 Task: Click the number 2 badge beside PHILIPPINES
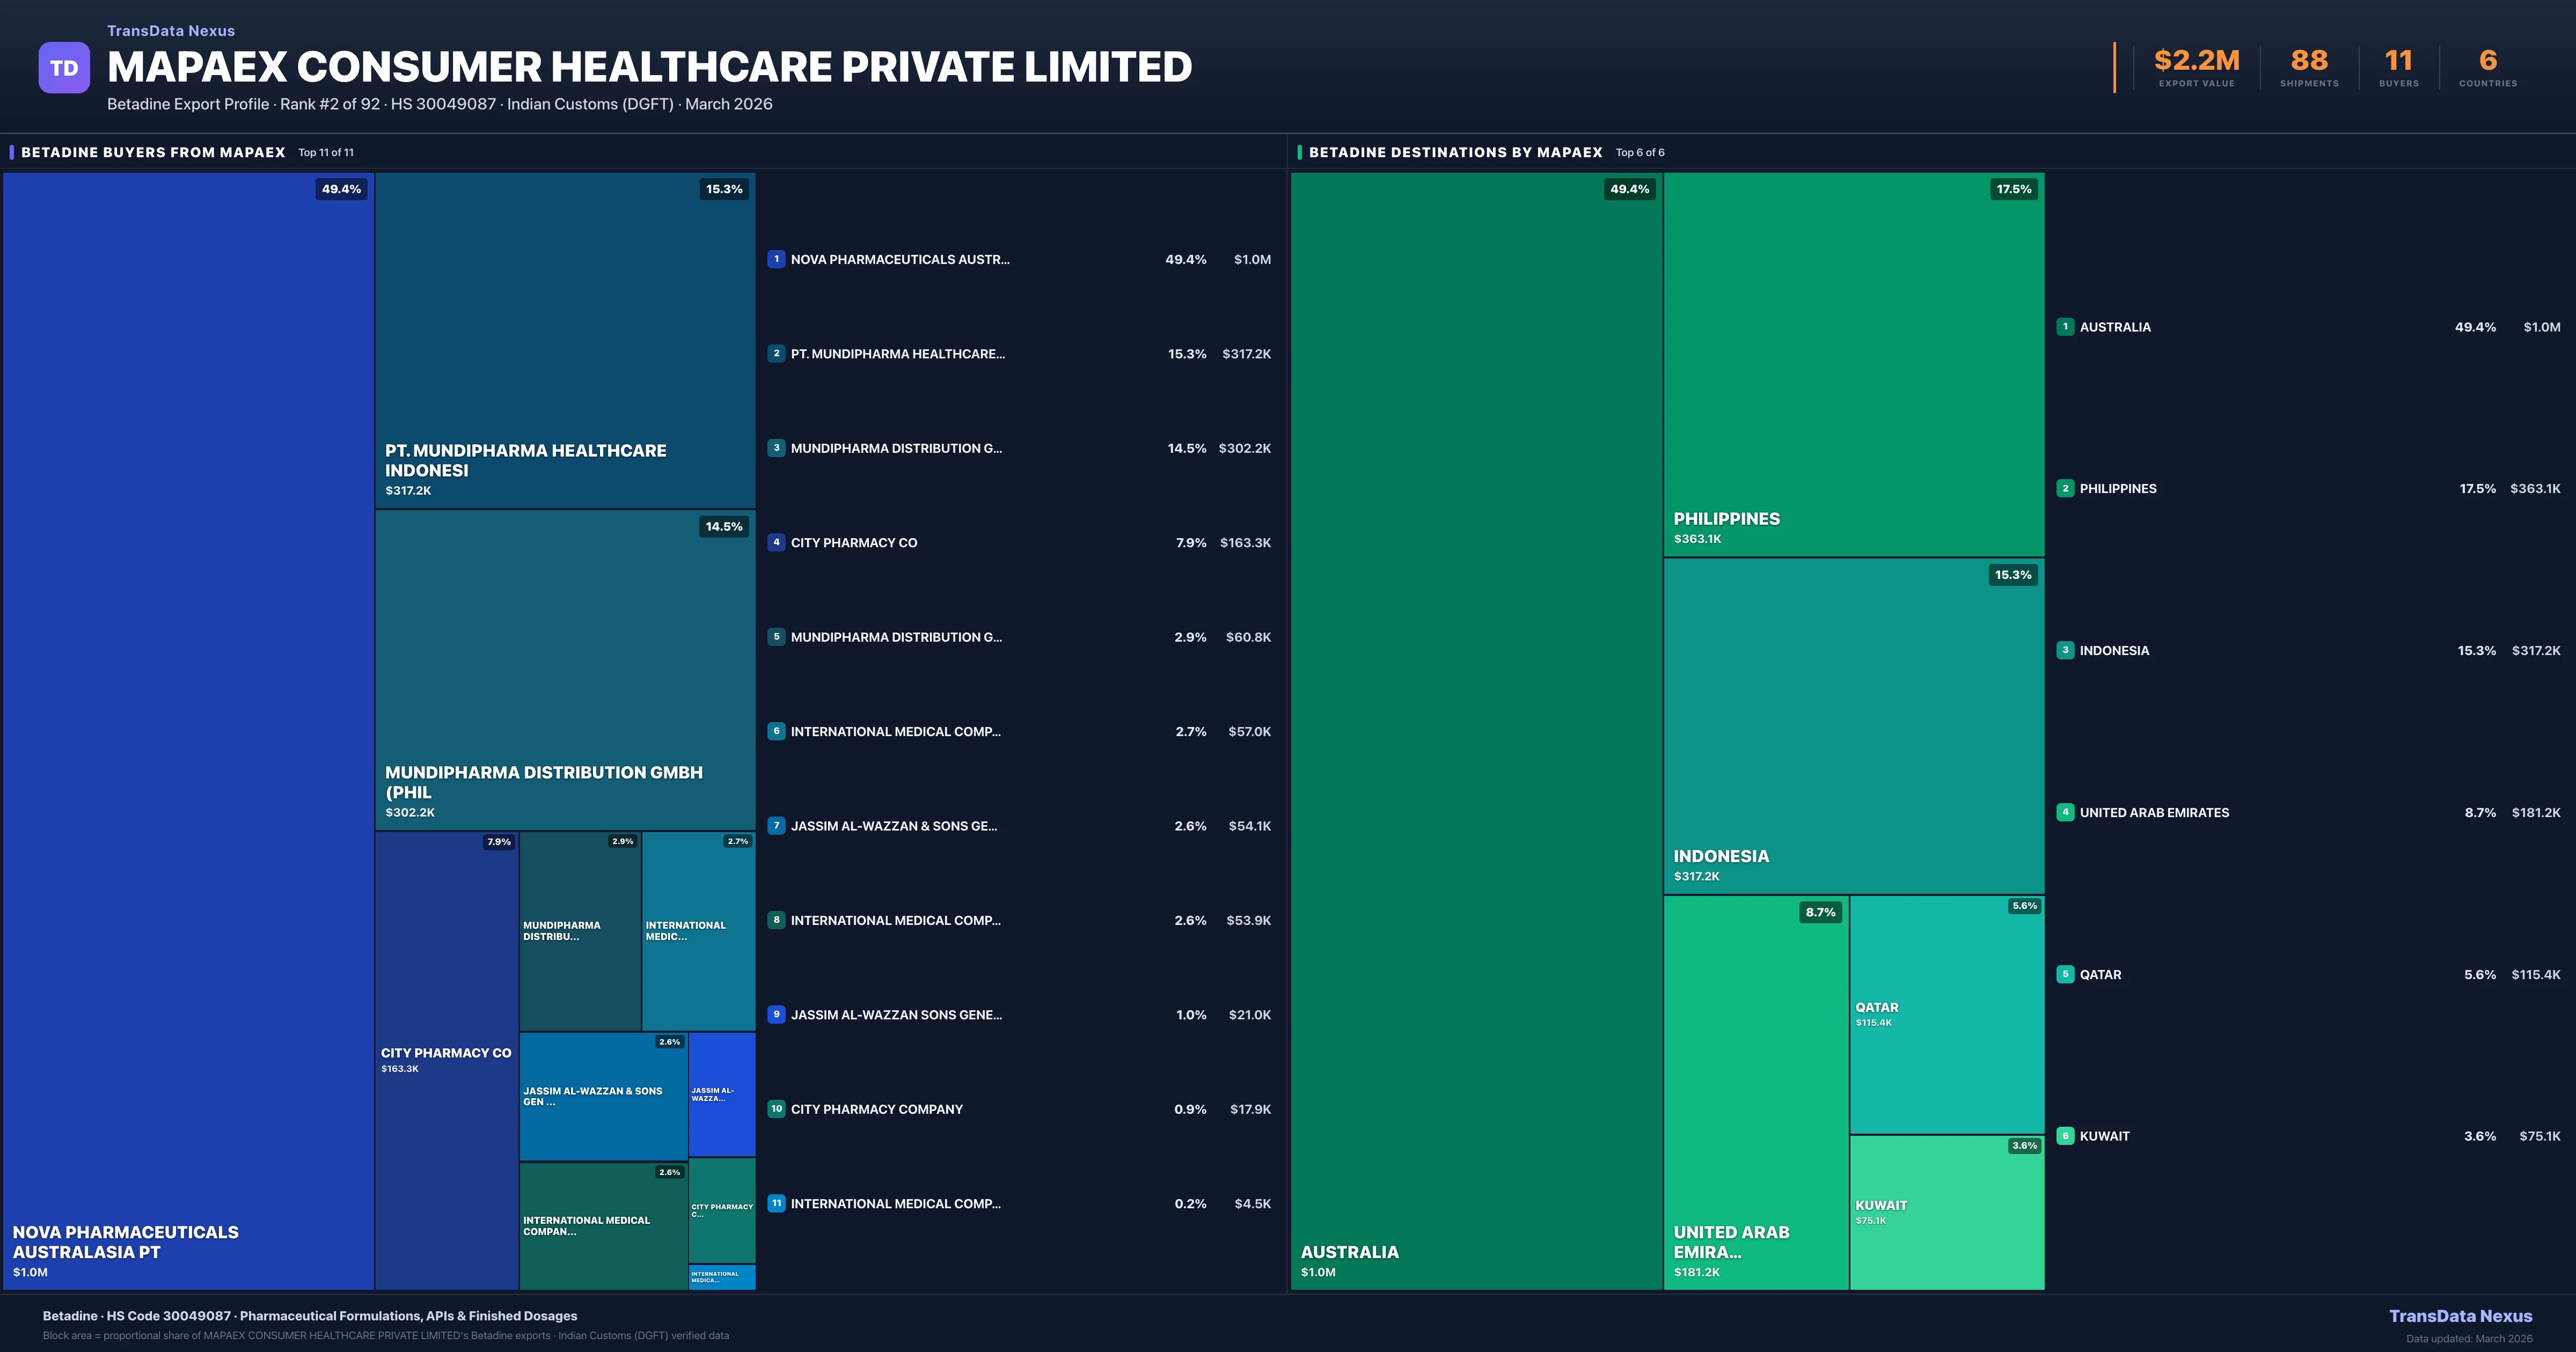pos(2065,489)
